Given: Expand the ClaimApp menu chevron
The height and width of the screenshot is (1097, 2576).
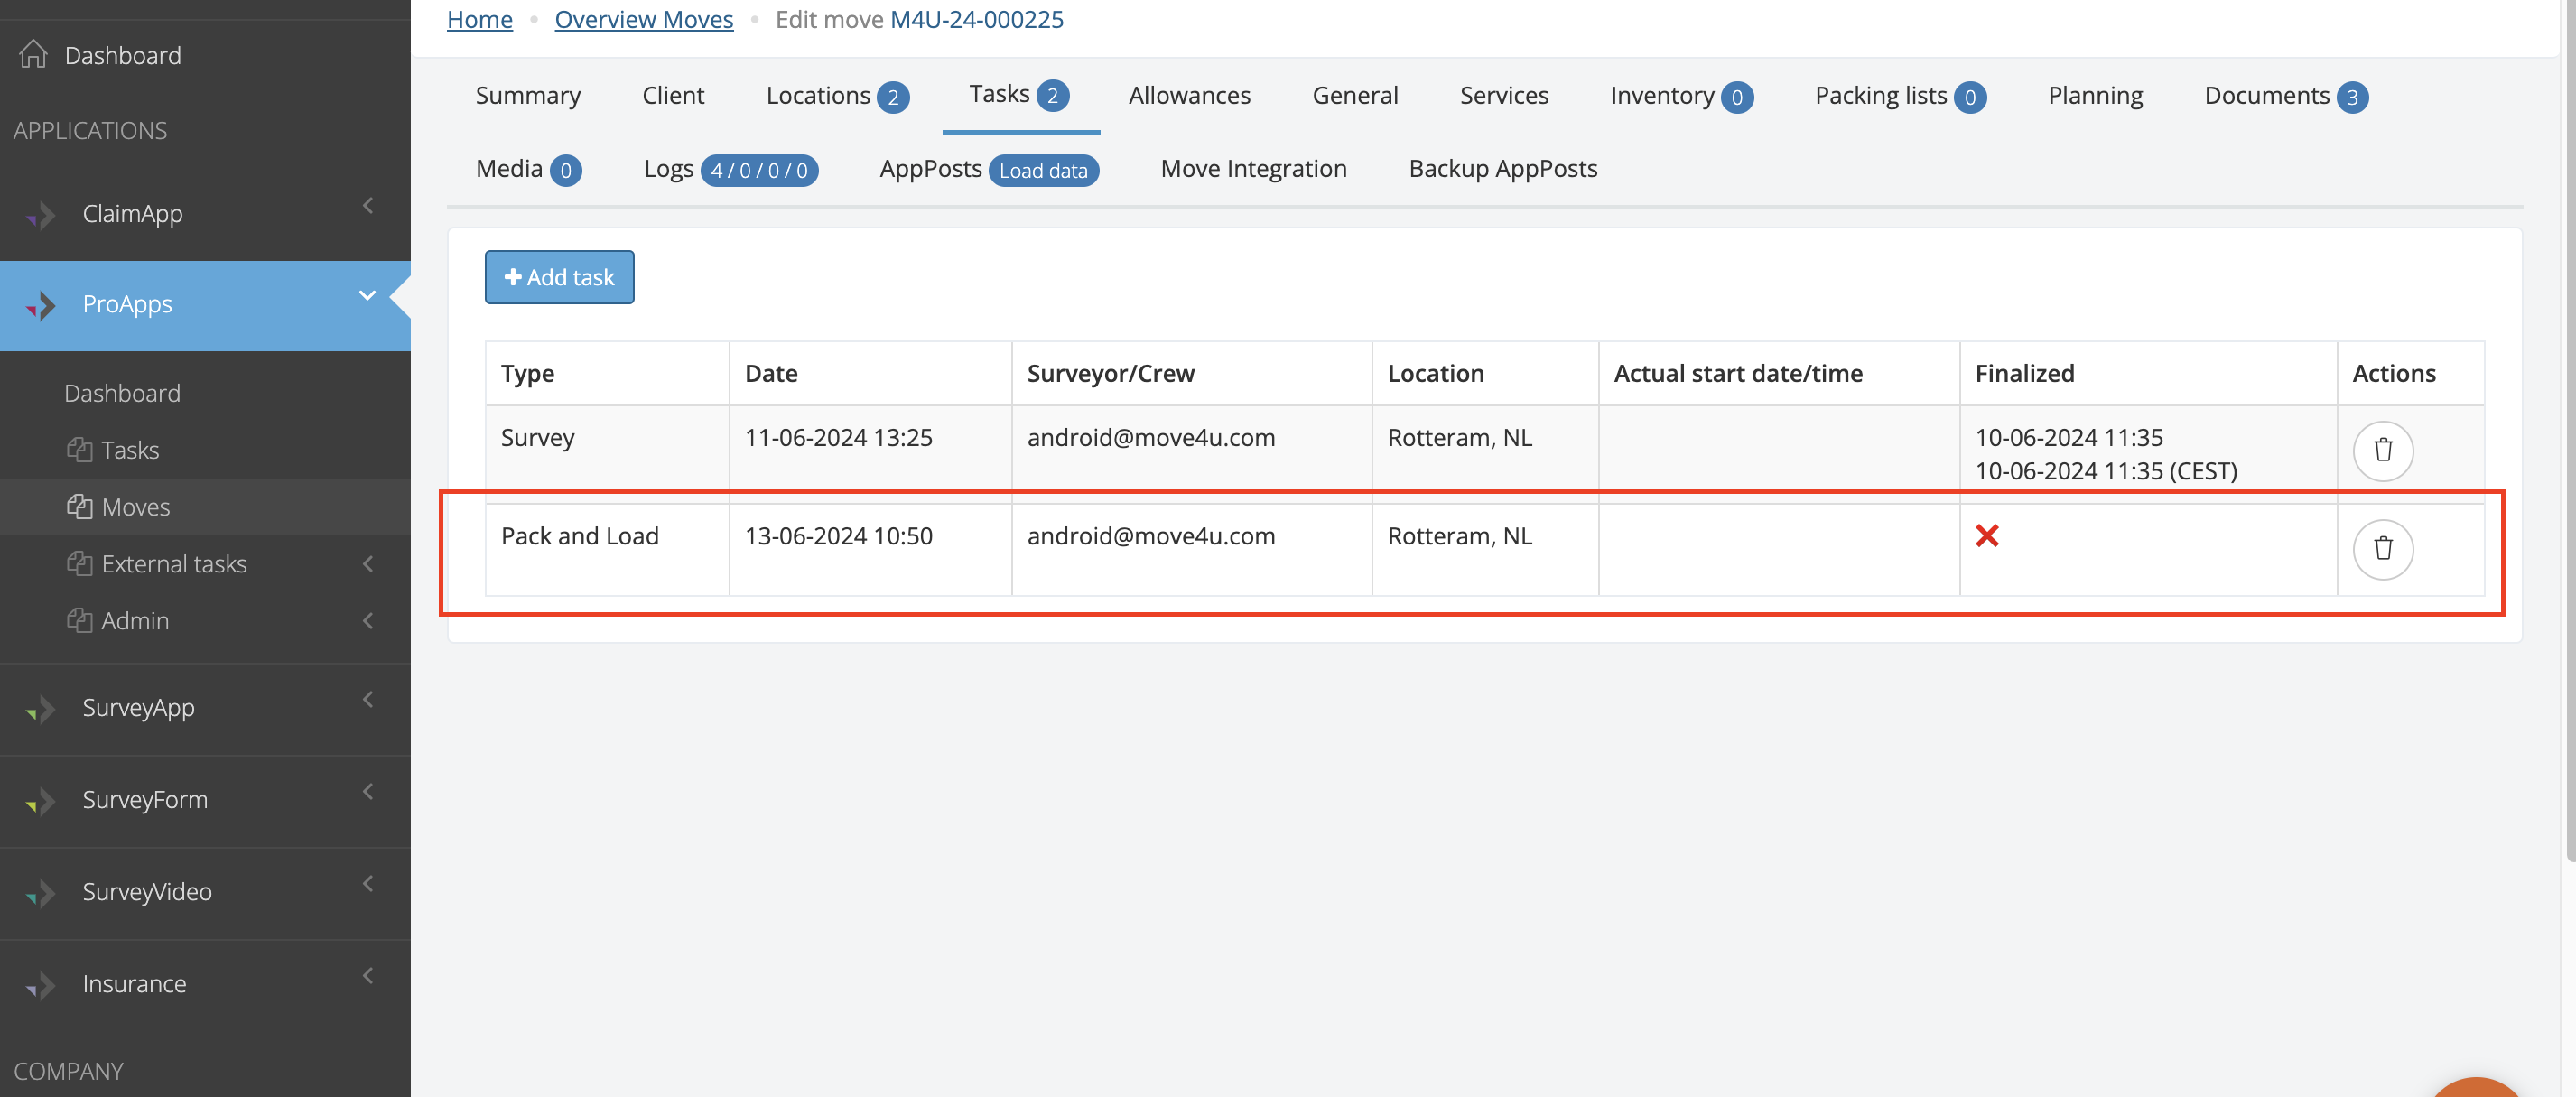Looking at the screenshot, I should [368, 206].
